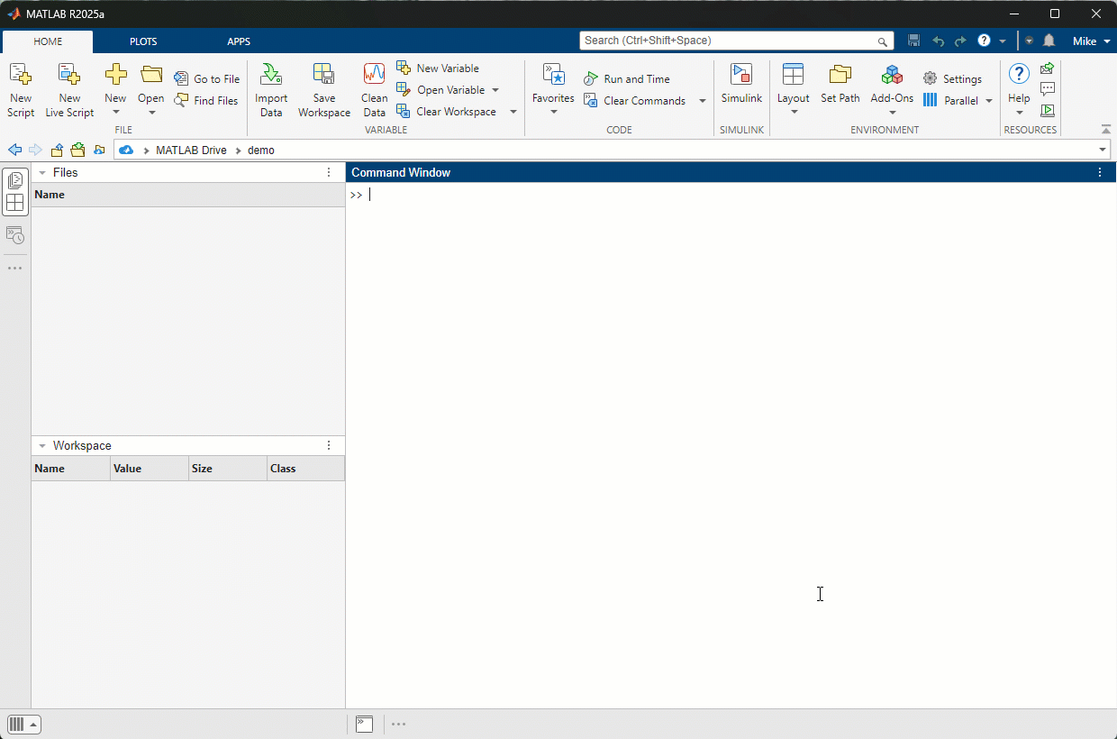Open the Import Data tool
This screenshot has height=739, width=1117.
[270, 90]
